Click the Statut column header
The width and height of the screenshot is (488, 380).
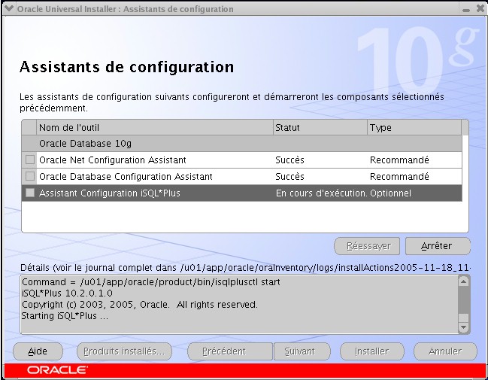click(320, 128)
